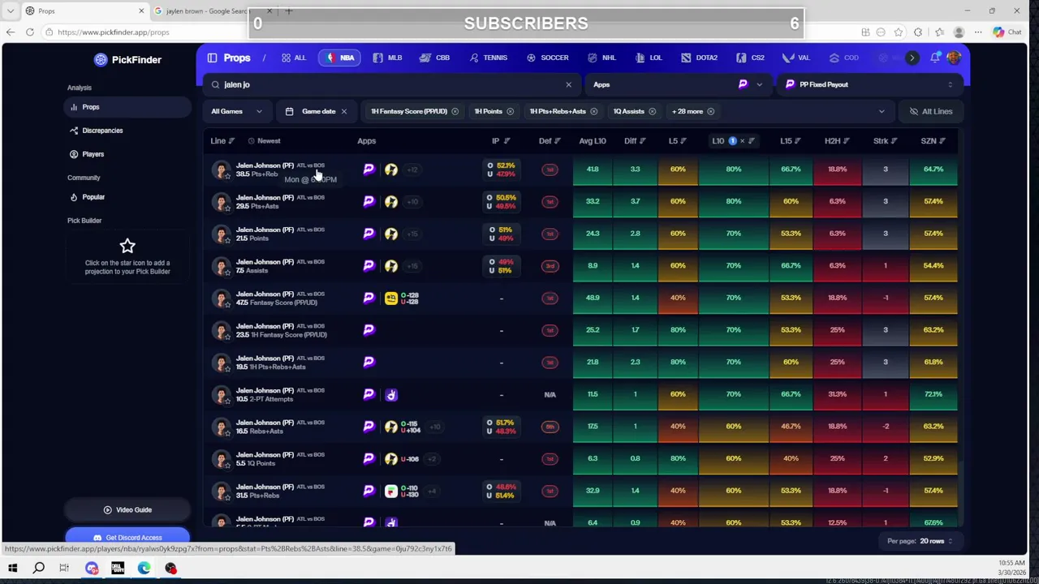Sort by Newest

point(264,141)
